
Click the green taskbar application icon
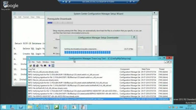pyautogui.click(x=56, y=107)
